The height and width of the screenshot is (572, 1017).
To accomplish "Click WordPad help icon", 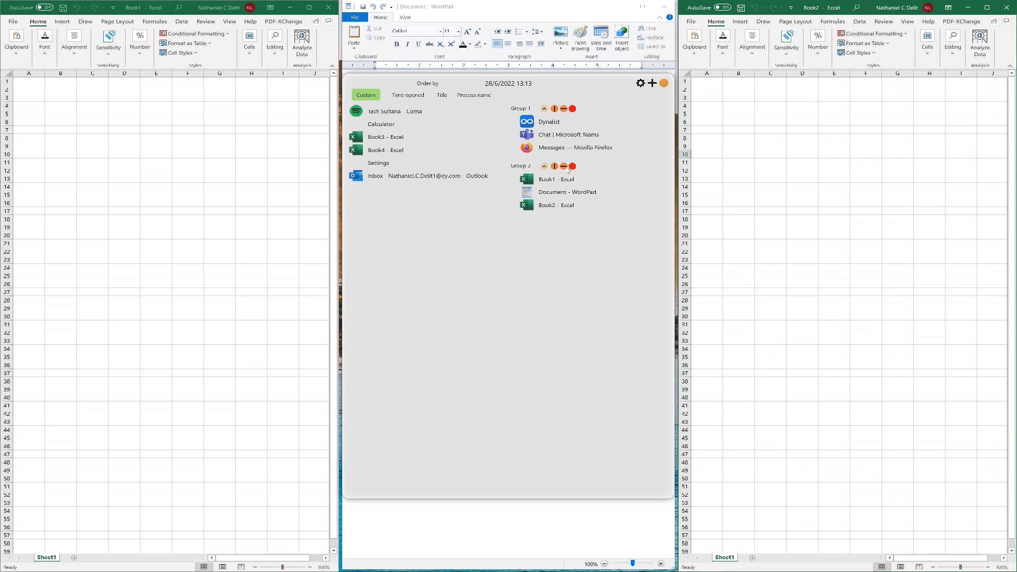I will [x=670, y=17].
